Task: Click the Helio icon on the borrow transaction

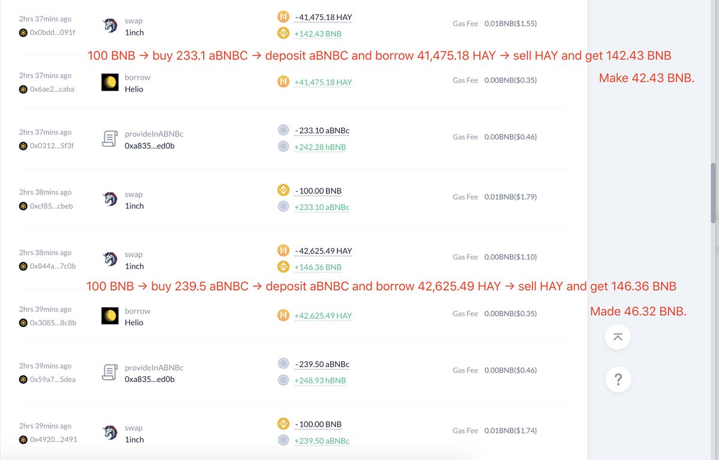Action: tap(110, 82)
